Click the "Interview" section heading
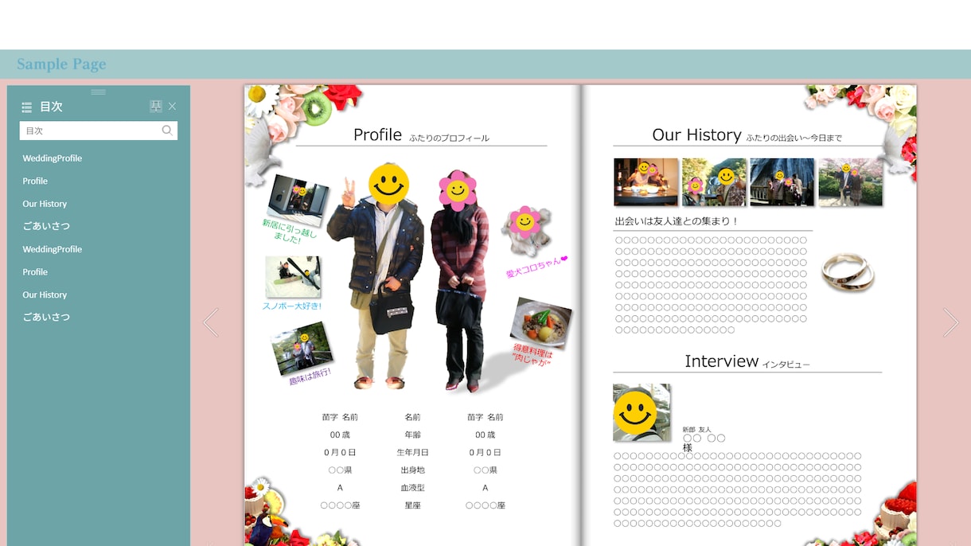The image size is (971, 546). pyautogui.click(x=721, y=361)
